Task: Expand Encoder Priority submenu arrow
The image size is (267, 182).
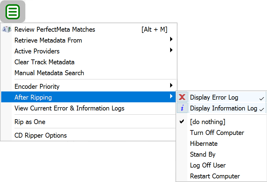Action: [x=171, y=85]
